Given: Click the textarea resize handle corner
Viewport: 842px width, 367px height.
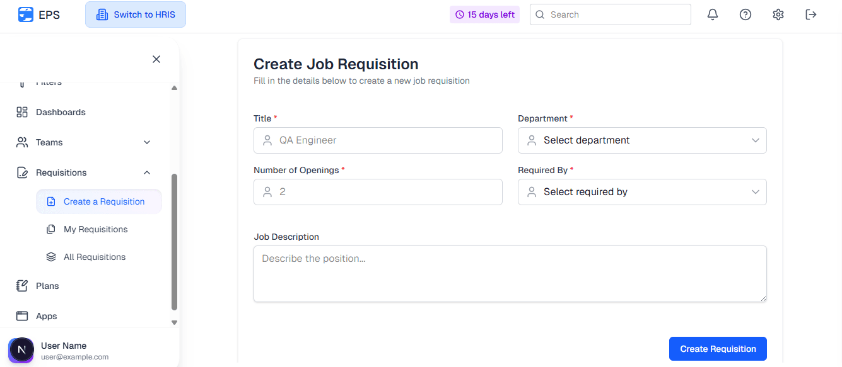Looking at the screenshot, I should (763, 298).
